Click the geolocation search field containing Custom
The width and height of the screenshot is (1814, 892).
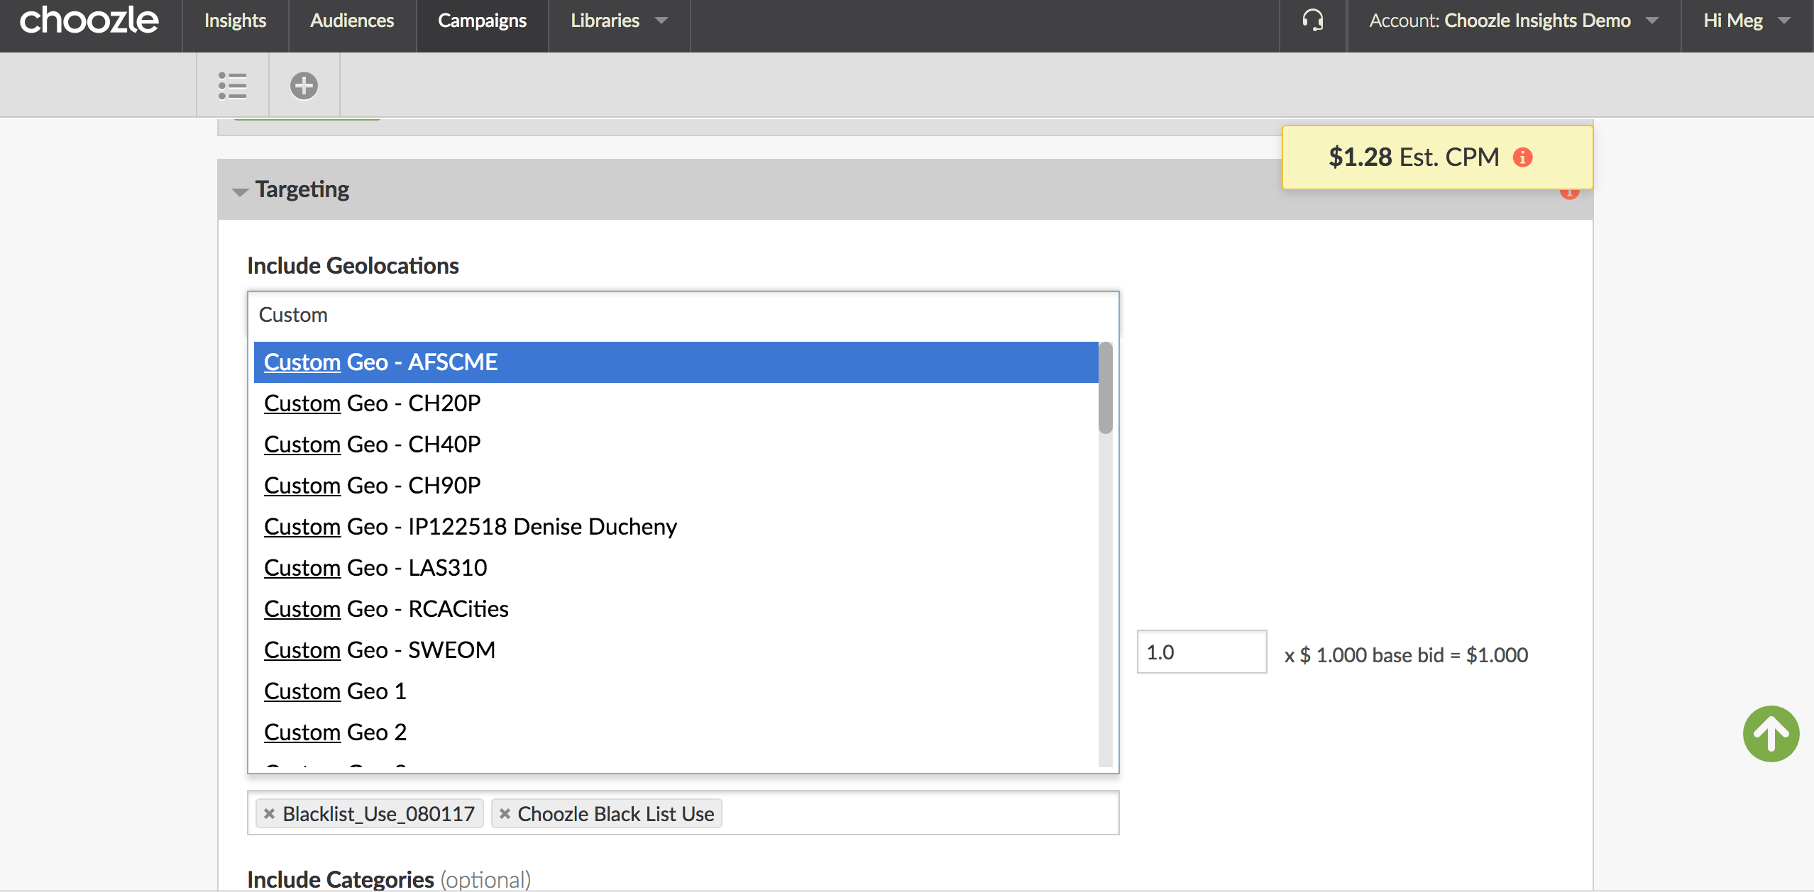[x=683, y=315]
